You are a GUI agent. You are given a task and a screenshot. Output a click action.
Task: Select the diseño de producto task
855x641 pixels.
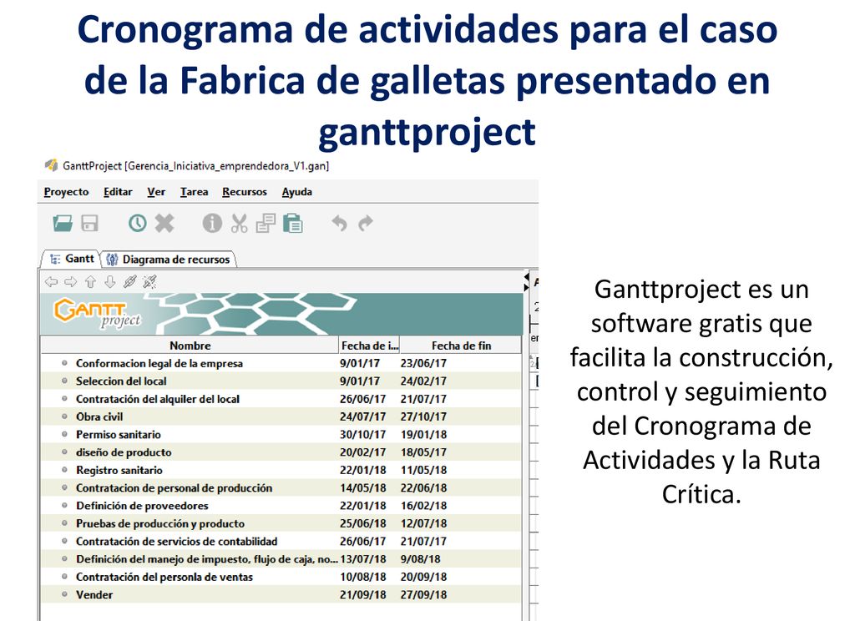pos(124,452)
